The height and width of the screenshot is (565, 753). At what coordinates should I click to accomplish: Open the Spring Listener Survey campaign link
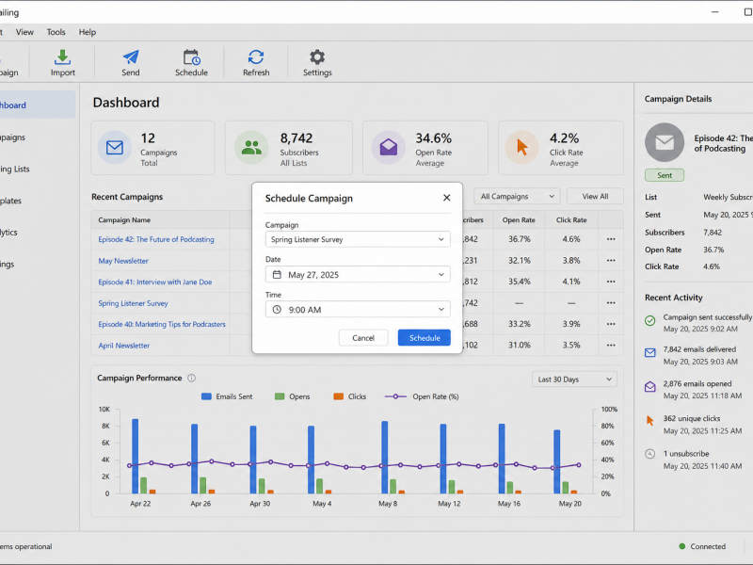pyautogui.click(x=133, y=303)
